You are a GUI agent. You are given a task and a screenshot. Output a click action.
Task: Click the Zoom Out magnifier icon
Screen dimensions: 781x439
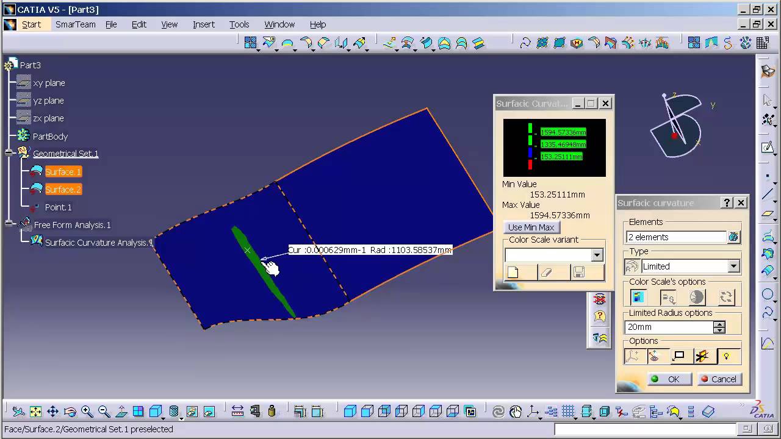click(104, 412)
